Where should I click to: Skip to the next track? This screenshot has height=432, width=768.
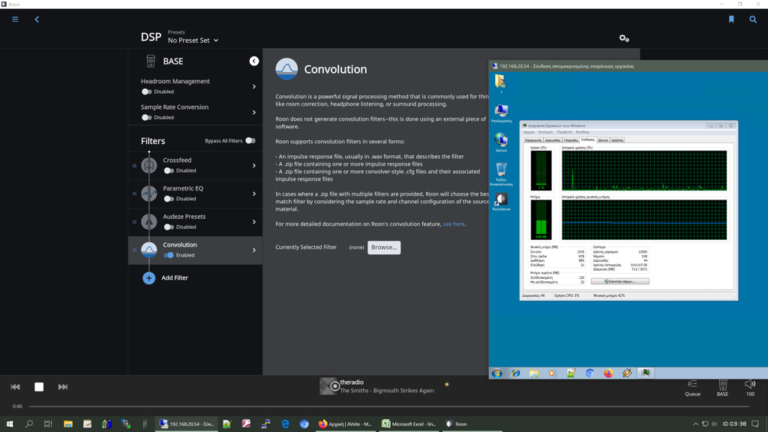coord(63,387)
